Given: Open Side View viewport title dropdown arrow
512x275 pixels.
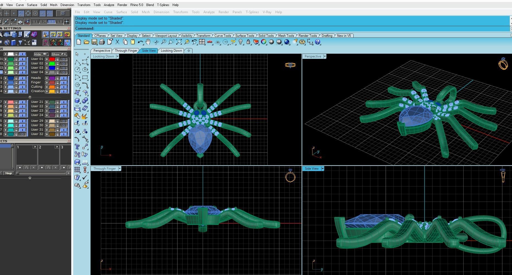Looking at the screenshot, I should click(x=323, y=169).
